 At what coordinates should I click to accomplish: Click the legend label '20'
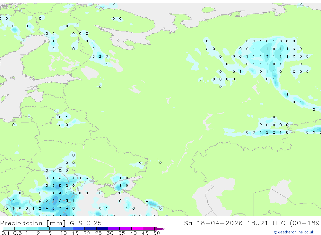pyautogui.click(x=87, y=233)
